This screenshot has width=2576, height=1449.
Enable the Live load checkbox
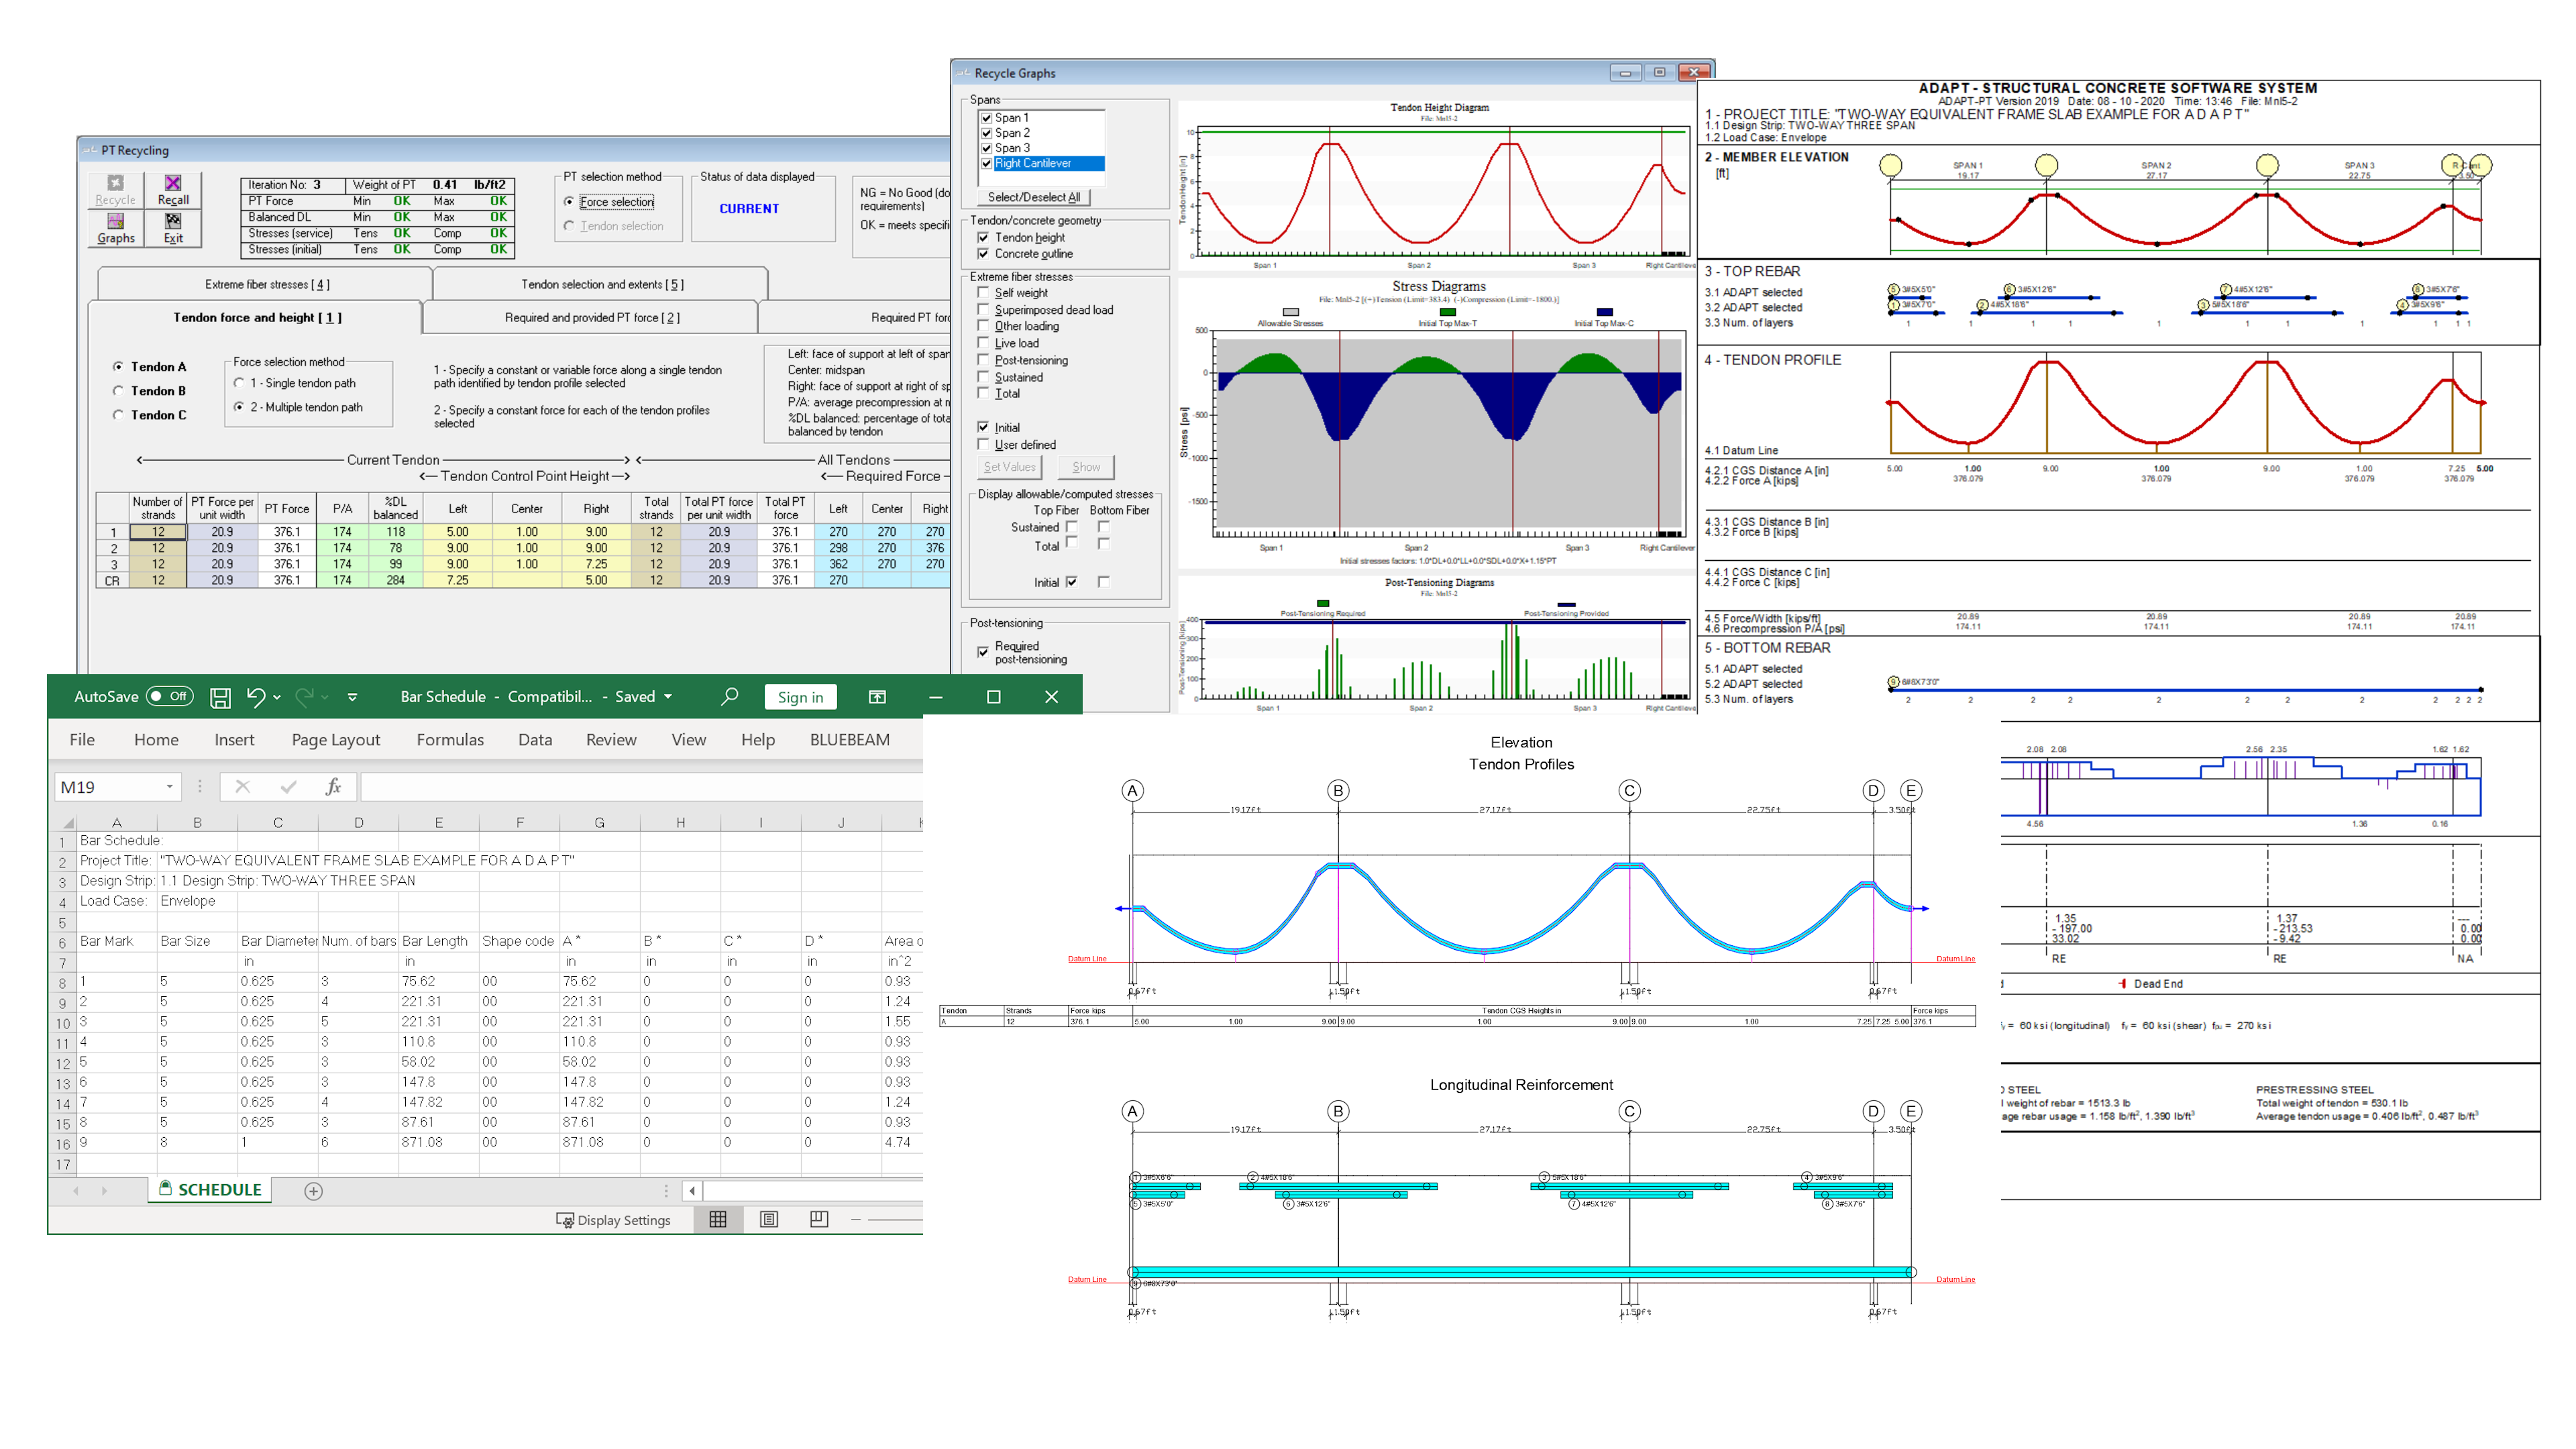(x=984, y=343)
